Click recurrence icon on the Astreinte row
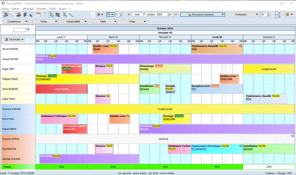Image resolution: width=296 pixels, height=175 pixels. (x=292, y=136)
